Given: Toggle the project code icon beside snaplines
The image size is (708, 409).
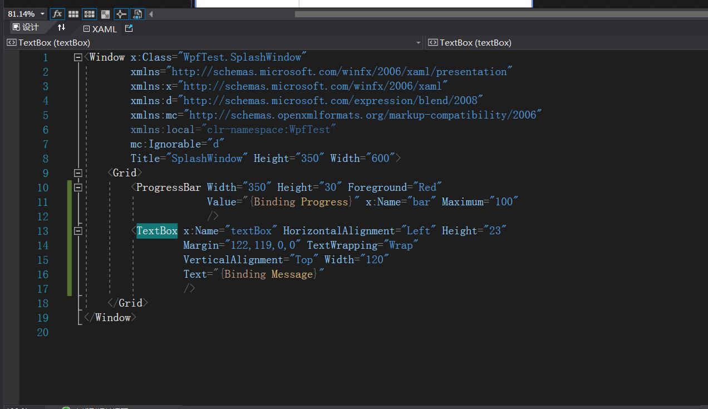Looking at the screenshot, I should coord(137,14).
